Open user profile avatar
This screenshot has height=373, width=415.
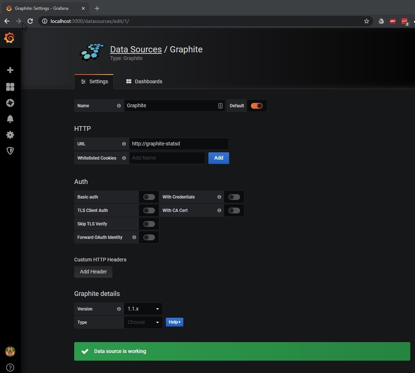tap(10, 352)
